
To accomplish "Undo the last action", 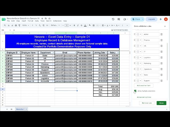I will [x=9, y=25].
